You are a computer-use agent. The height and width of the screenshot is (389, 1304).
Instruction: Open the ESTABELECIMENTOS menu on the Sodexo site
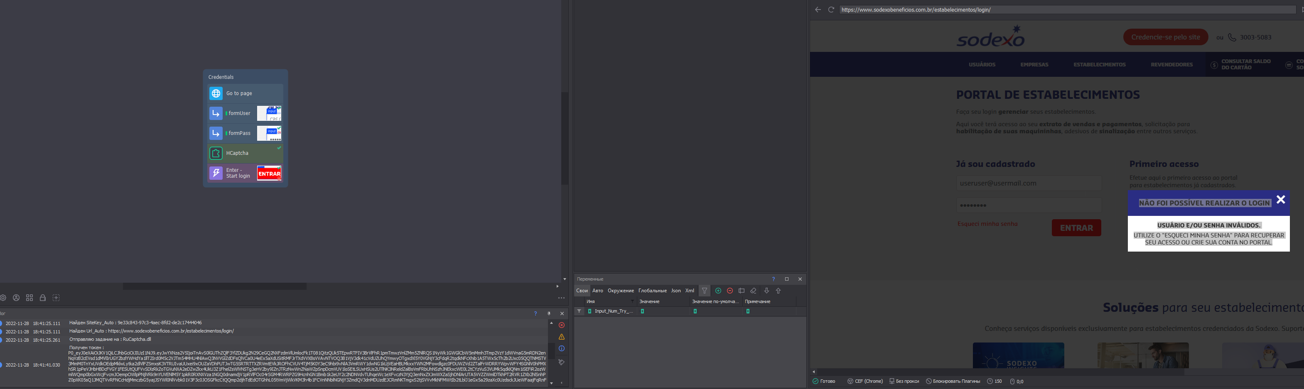(1100, 65)
